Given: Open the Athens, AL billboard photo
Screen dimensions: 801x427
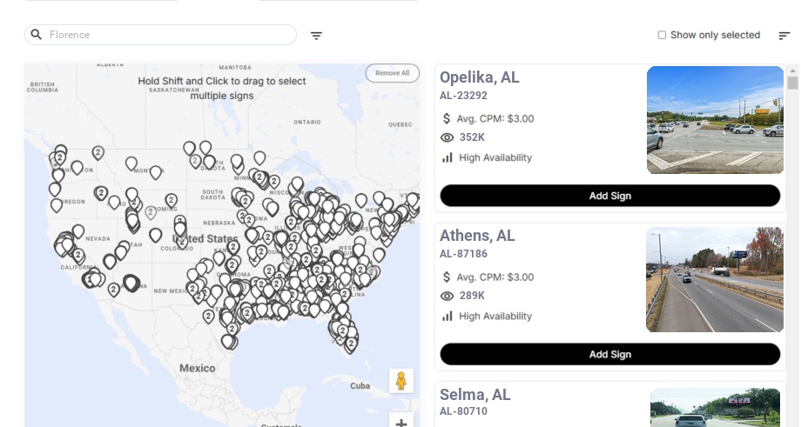Looking at the screenshot, I should (x=715, y=279).
